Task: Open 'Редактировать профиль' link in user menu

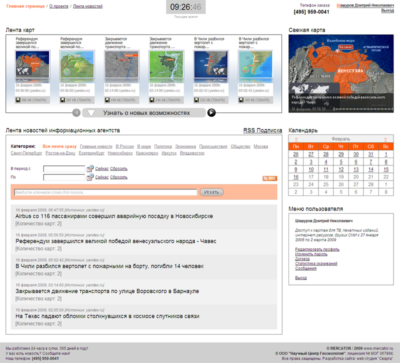Action: click(317, 249)
